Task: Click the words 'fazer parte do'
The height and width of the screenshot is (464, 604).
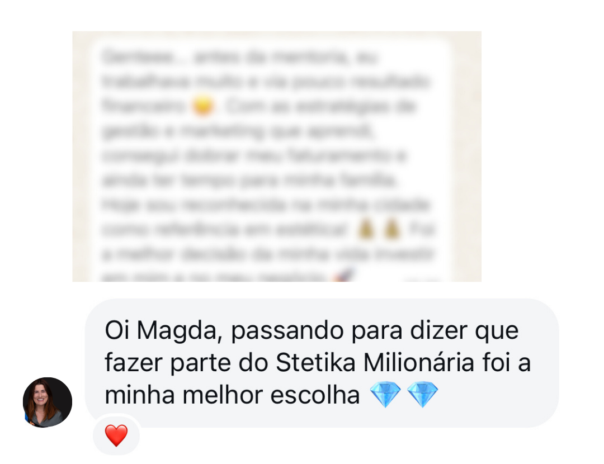Action: coord(186,363)
